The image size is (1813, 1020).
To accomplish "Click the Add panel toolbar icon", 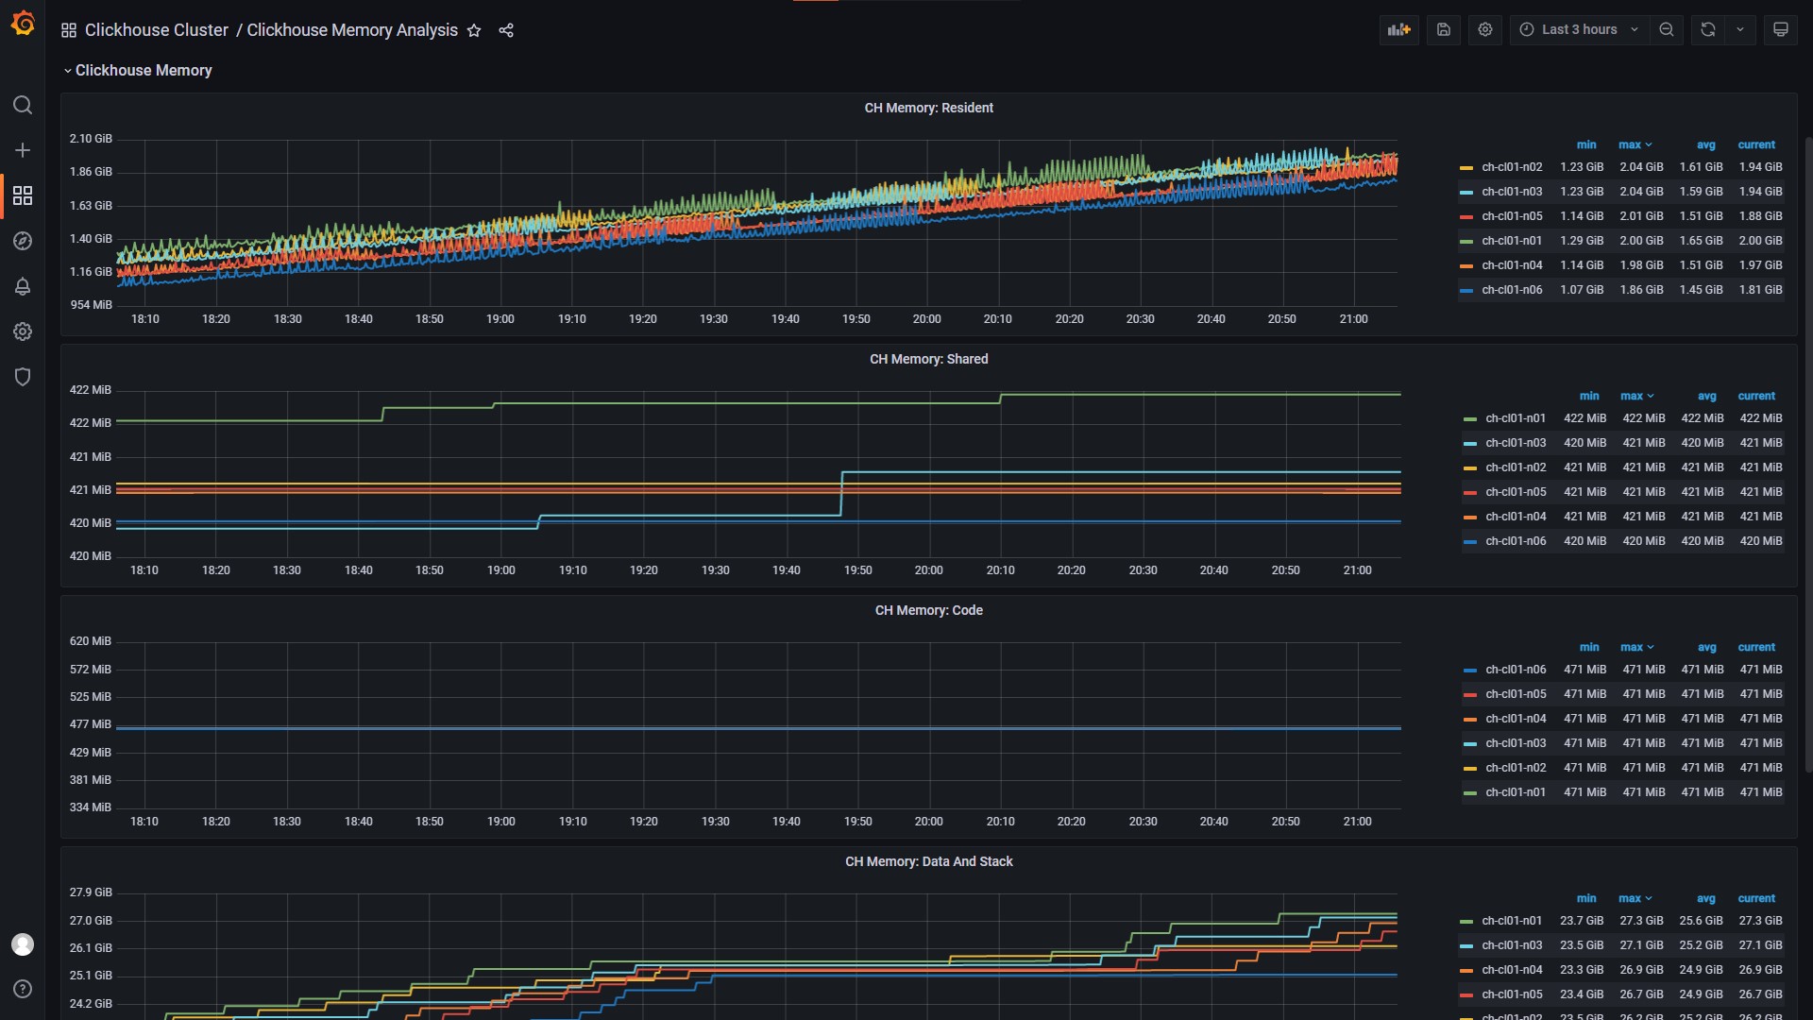I will (1398, 29).
